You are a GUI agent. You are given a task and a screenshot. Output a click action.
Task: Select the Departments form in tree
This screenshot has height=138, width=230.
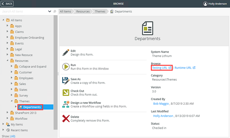32,107
